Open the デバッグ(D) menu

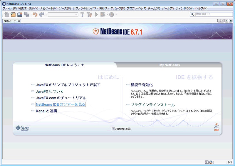click(x=118, y=9)
